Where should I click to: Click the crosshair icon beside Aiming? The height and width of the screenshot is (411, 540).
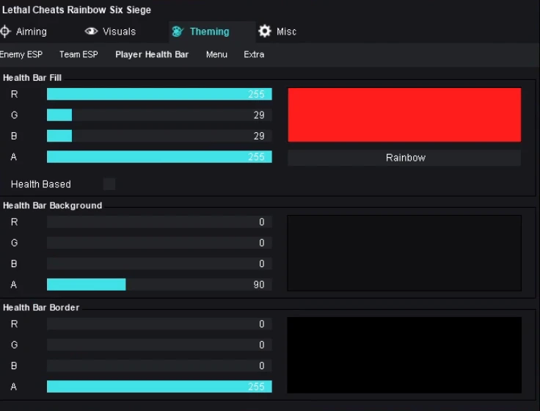click(x=5, y=32)
